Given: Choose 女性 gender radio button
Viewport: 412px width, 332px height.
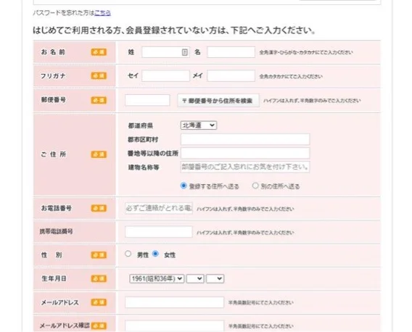Looking at the screenshot, I should (155, 254).
